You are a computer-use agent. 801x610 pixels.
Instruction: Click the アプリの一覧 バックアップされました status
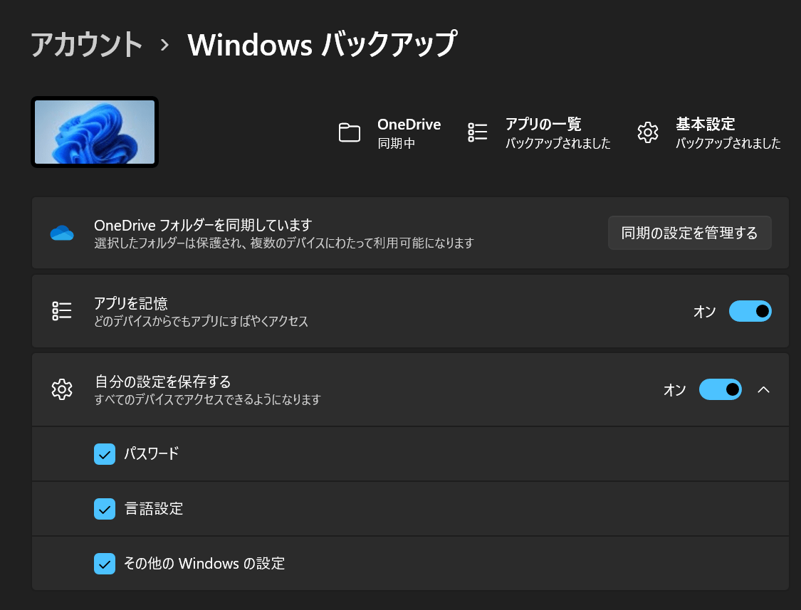[x=557, y=133]
